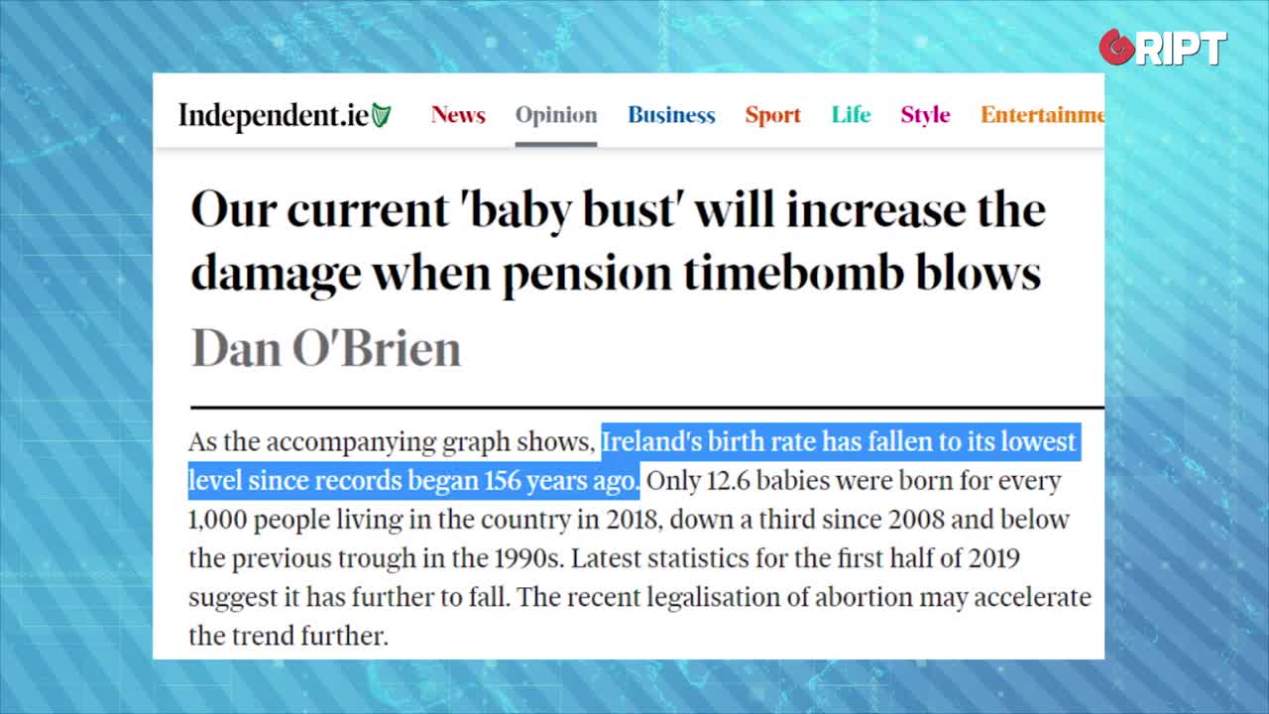Click the red Gript G icon
Image resolution: width=1269 pixels, height=714 pixels.
coord(1117,47)
